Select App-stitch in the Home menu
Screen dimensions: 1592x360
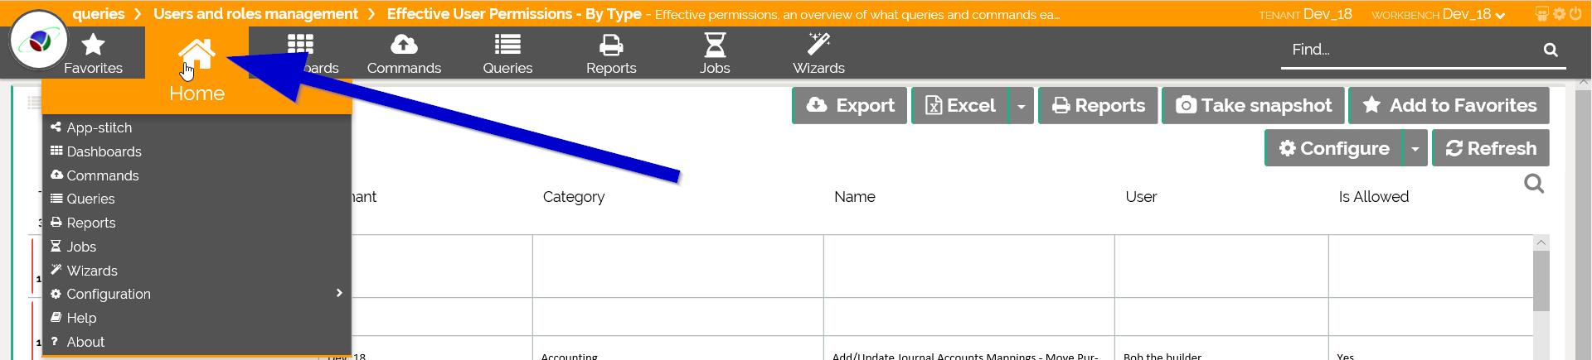(x=99, y=127)
